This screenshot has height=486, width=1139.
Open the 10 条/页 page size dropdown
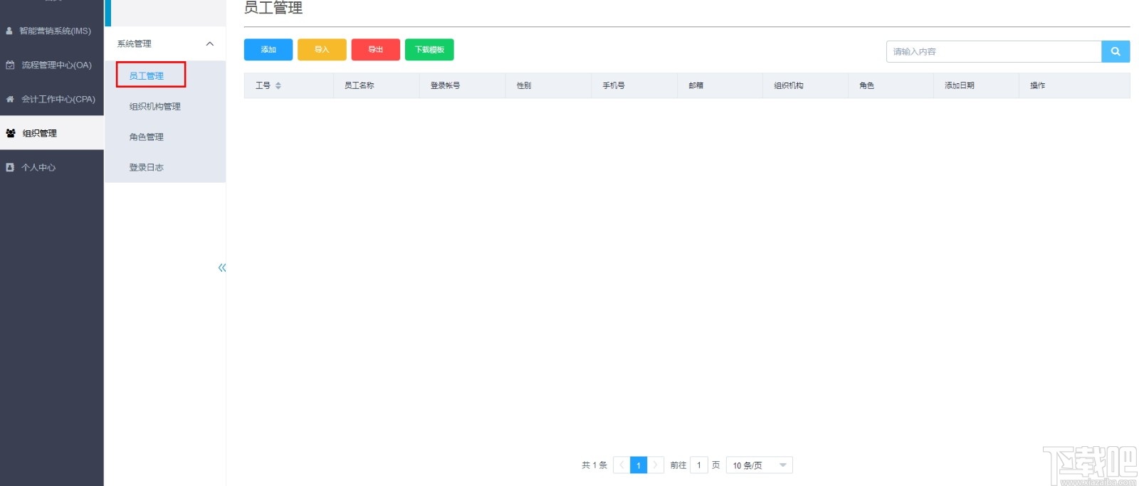759,465
